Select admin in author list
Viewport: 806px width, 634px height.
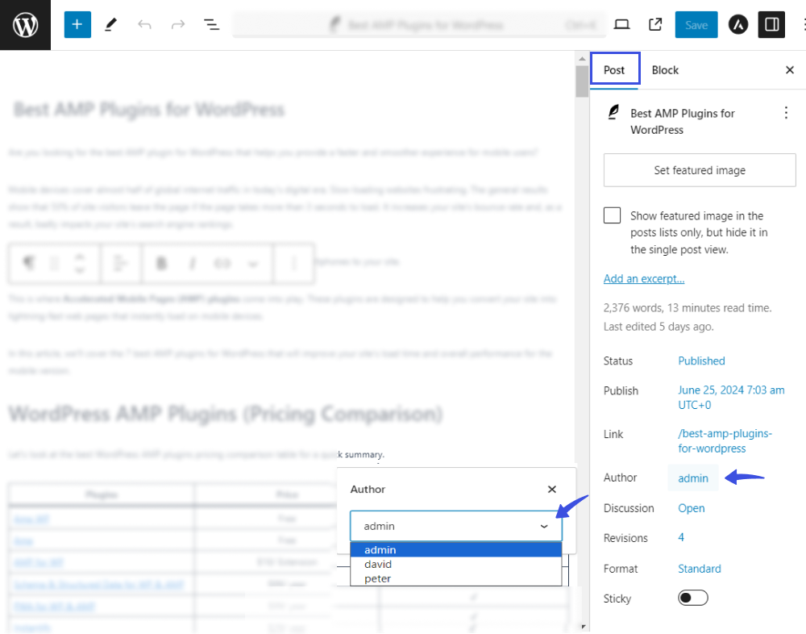(456, 549)
